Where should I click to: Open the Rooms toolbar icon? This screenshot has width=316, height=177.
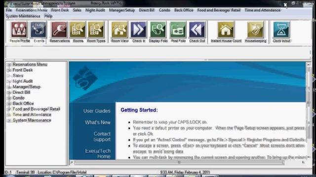pyautogui.click(x=78, y=30)
